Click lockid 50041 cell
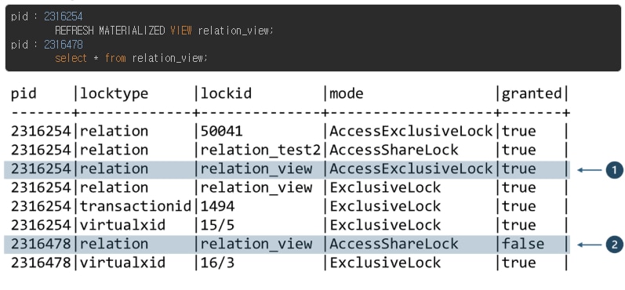The image size is (625, 290). (x=221, y=132)
